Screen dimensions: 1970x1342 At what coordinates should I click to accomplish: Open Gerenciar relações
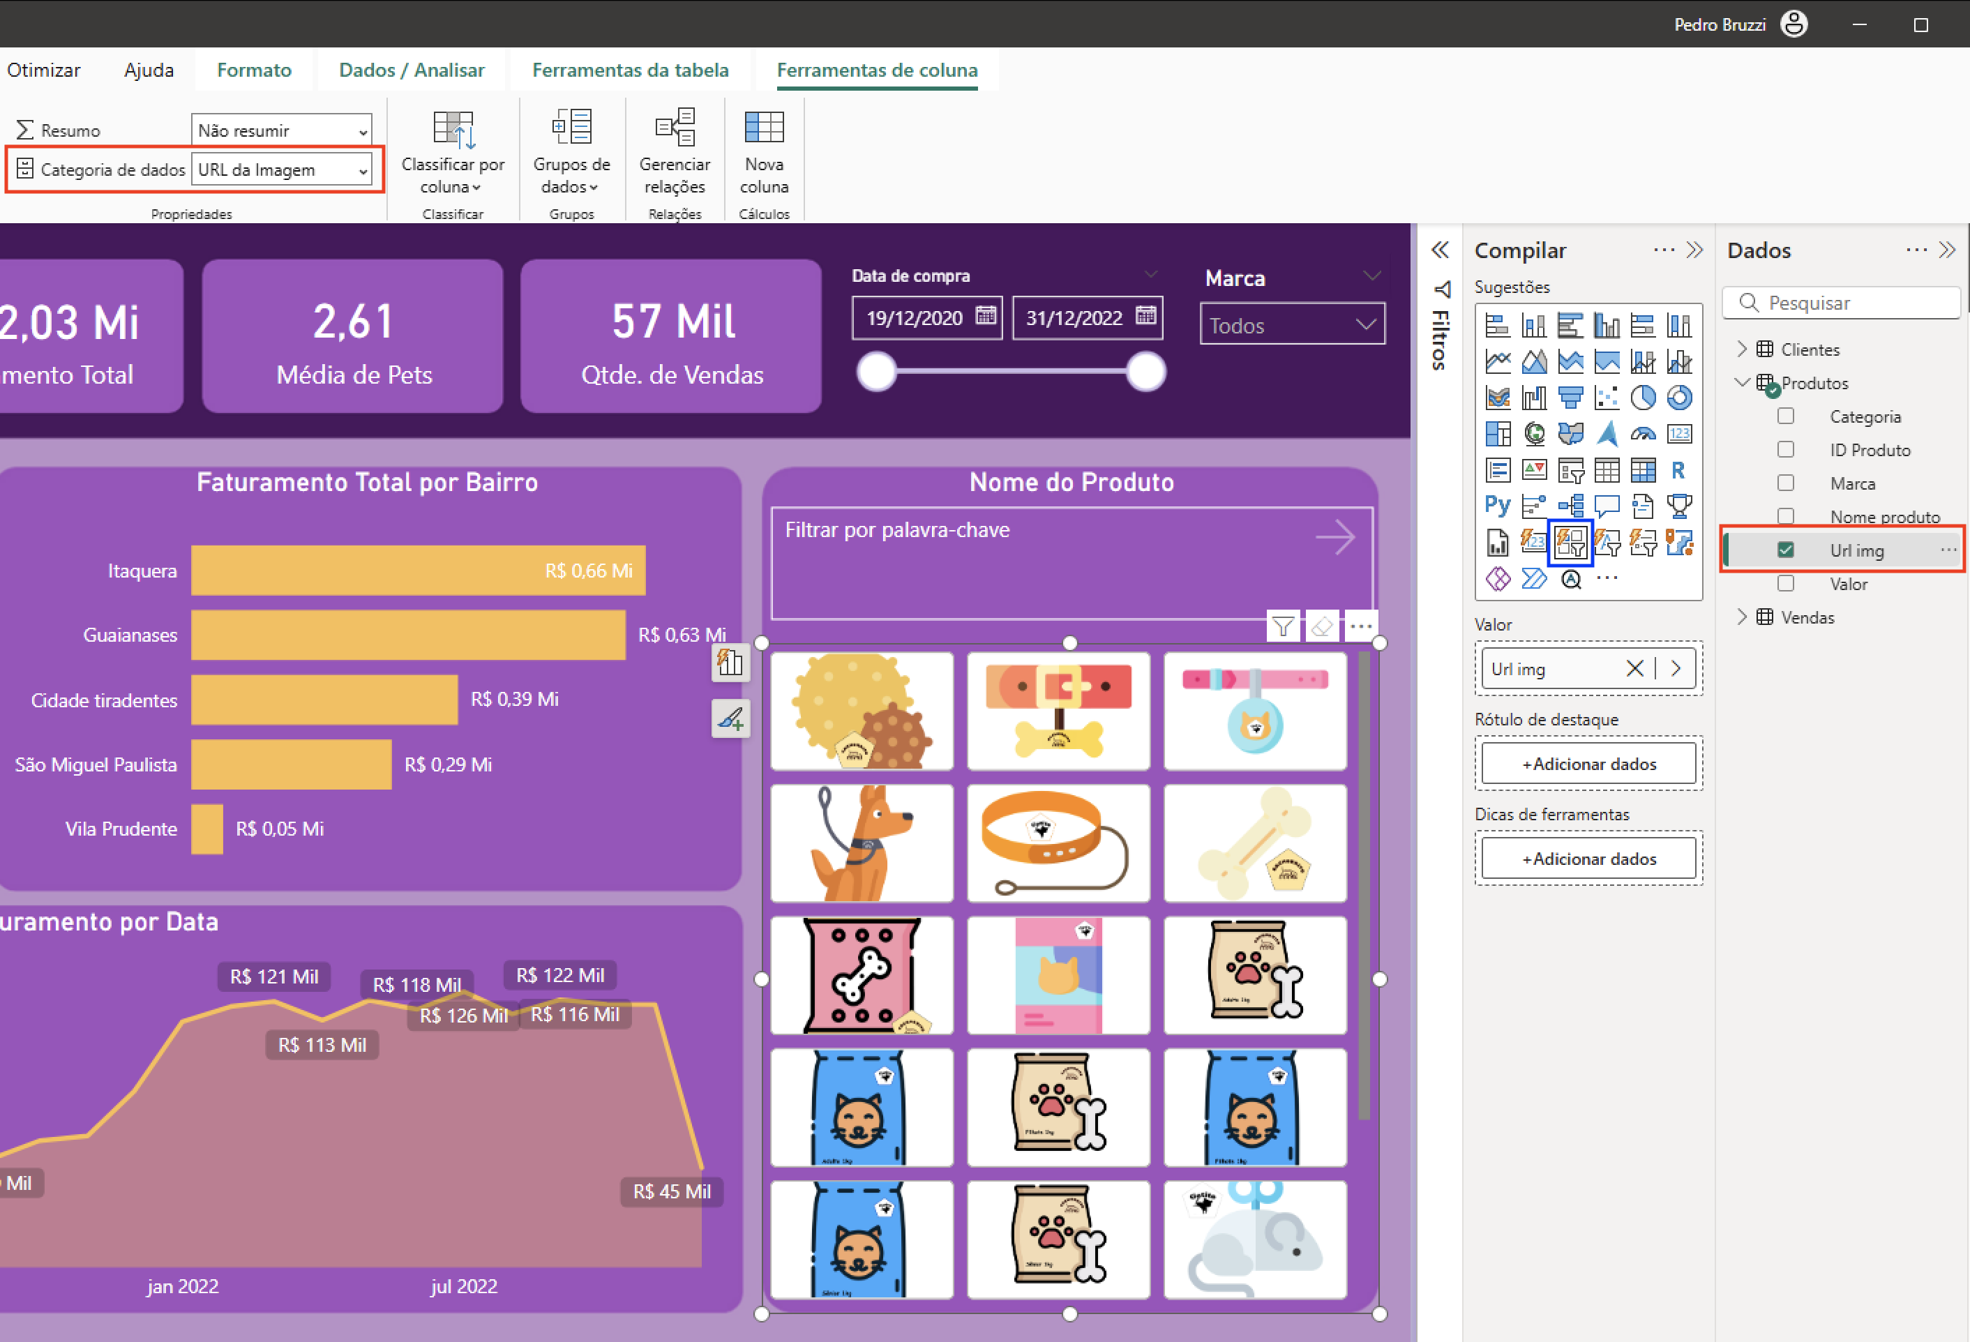coord(675,153)
